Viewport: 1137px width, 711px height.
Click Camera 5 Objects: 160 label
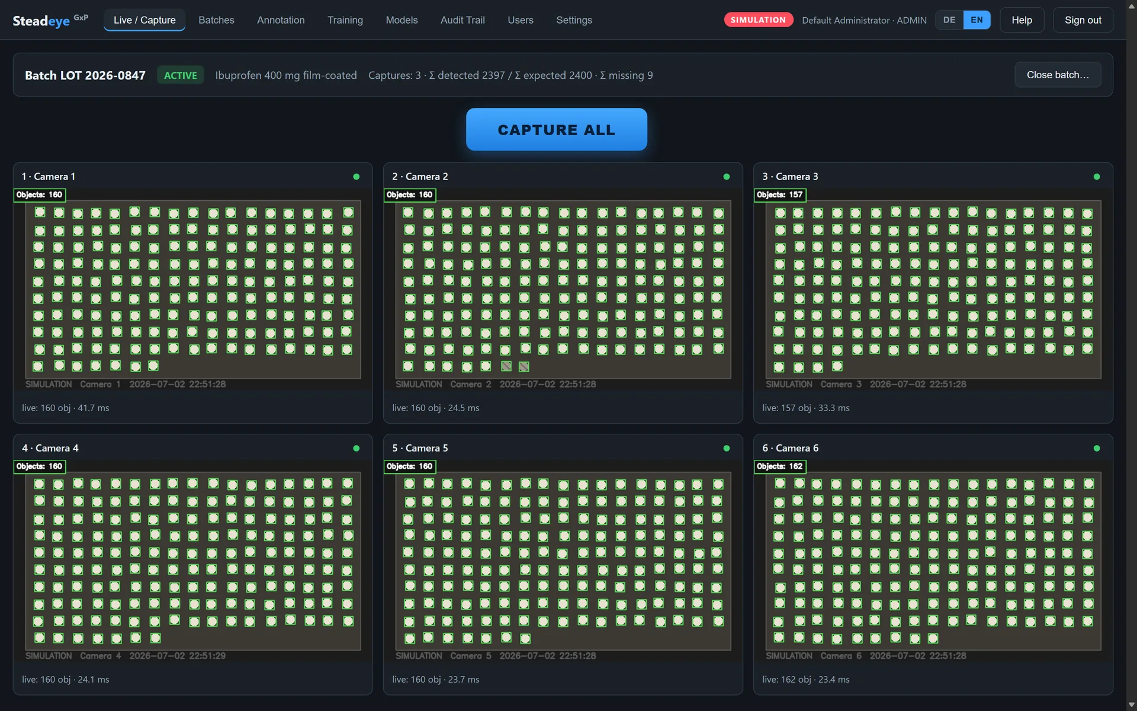[409, 466]
